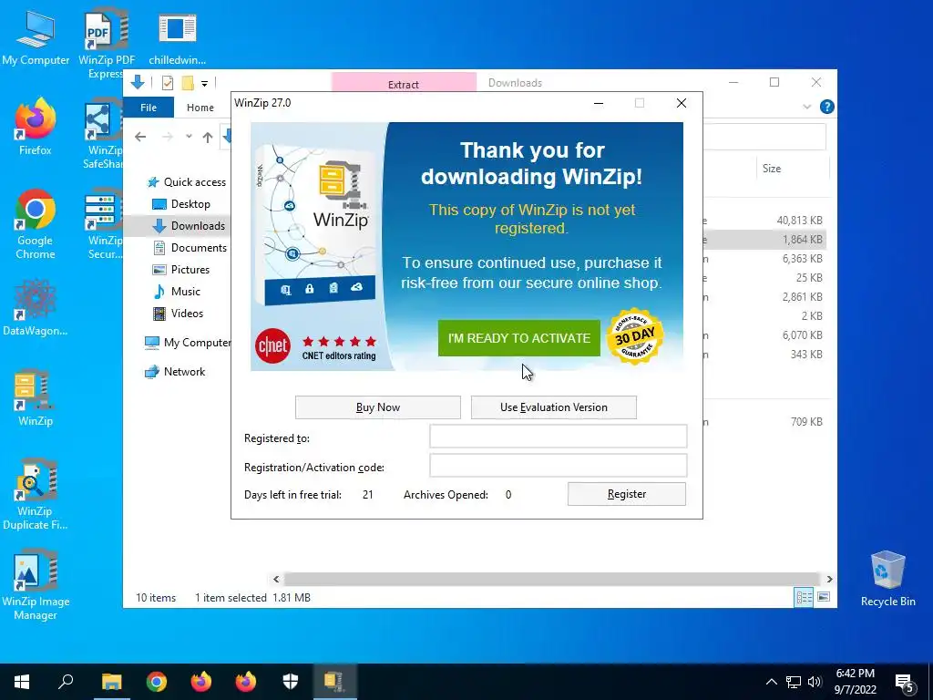Open WinZip SafeShare desktop shortcut
Screen dimensions: 933x700
click(x=104, y=135)
